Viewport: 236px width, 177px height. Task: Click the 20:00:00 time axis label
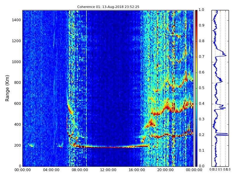[165, 170]
